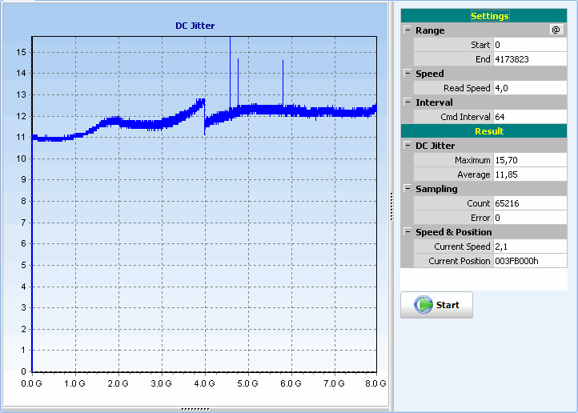This screenshot has width=578, height=413.
Task: Select the Sampling Count value
Action: tap(529, 203)
